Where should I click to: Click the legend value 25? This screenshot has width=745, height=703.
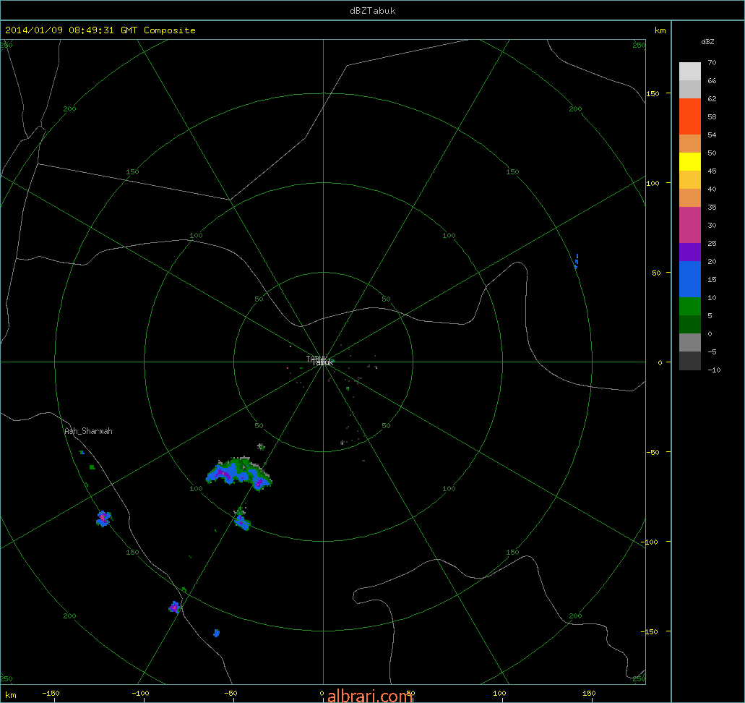pos(712,243)
